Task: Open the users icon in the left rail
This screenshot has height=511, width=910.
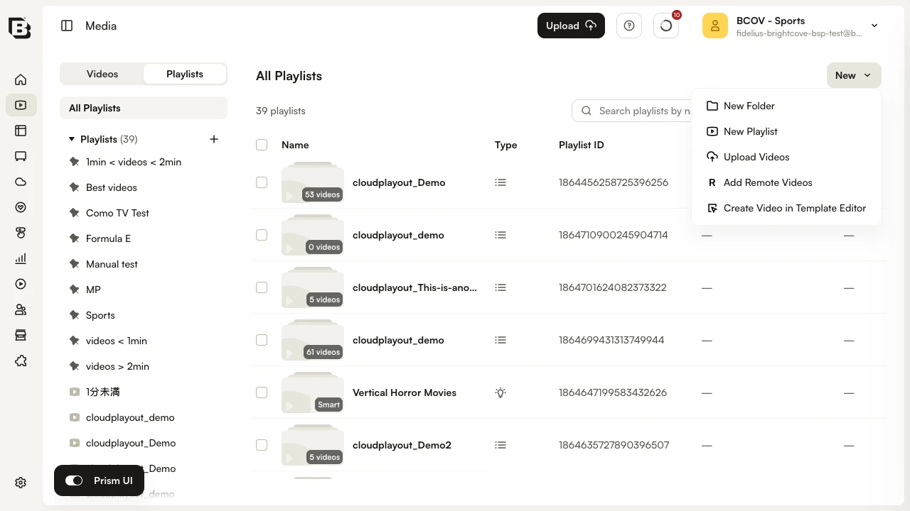Action: coord(21,309)
